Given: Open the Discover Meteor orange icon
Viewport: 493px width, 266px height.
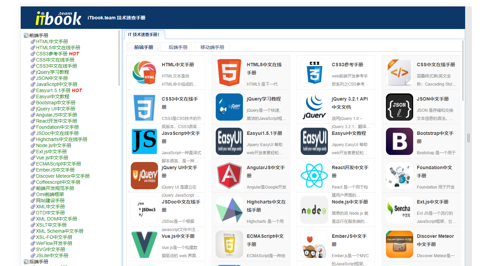Looking at the screenshot, I should point(400,245).
